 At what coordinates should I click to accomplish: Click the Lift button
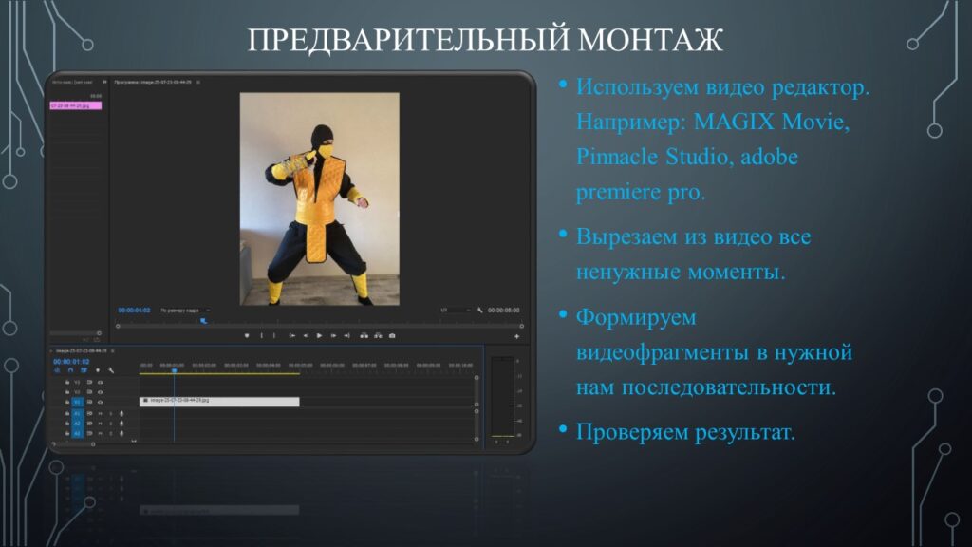[x=364, y=335]
